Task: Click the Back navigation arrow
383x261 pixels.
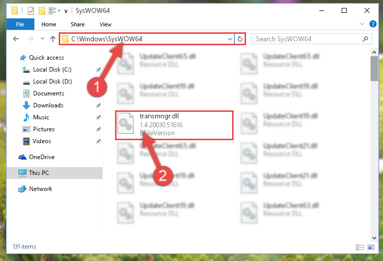Action: tap(16, 39)
